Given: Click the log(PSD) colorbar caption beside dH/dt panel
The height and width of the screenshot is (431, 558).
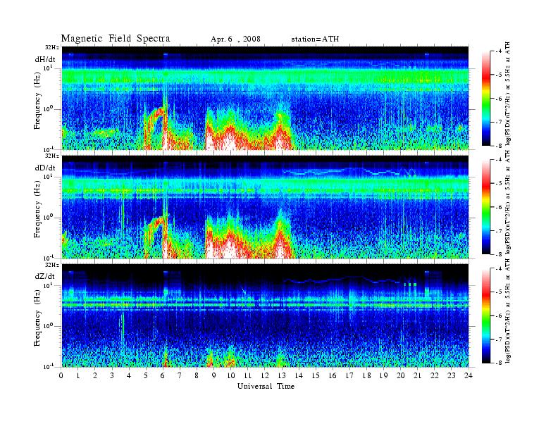Looking at the screenshot, I should point(507,94).
